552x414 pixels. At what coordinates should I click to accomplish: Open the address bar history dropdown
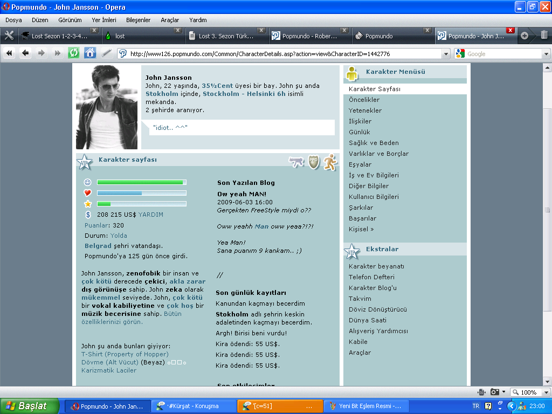pyautogui.click(x=446, y=54)
